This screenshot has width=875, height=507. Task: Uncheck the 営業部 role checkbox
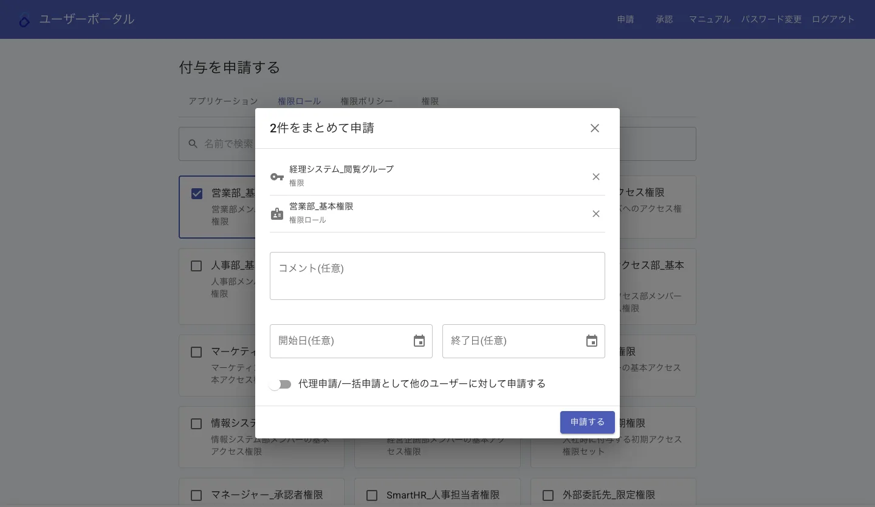pyautogui.click(x=197, y=194)
